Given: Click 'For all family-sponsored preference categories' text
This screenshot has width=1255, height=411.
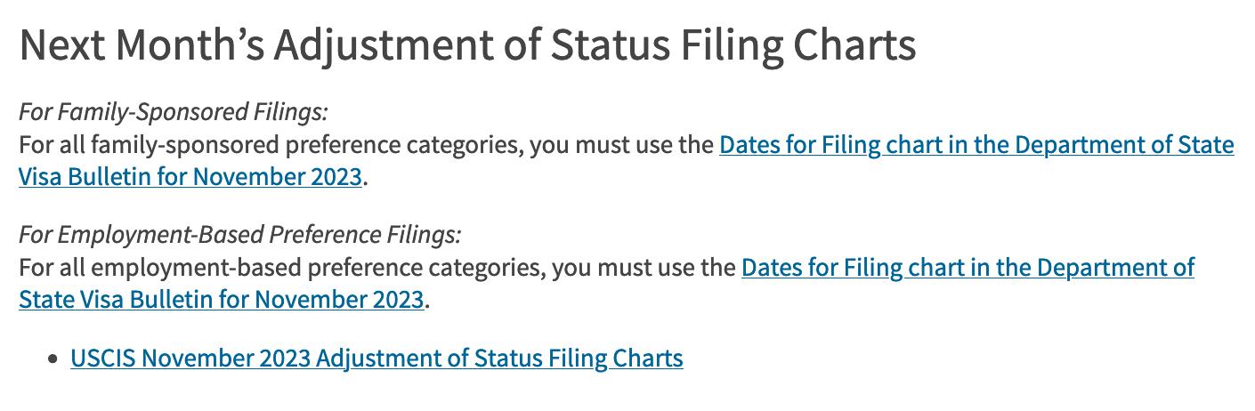Looking at the screenshot, I should click(x=267, y=145).
